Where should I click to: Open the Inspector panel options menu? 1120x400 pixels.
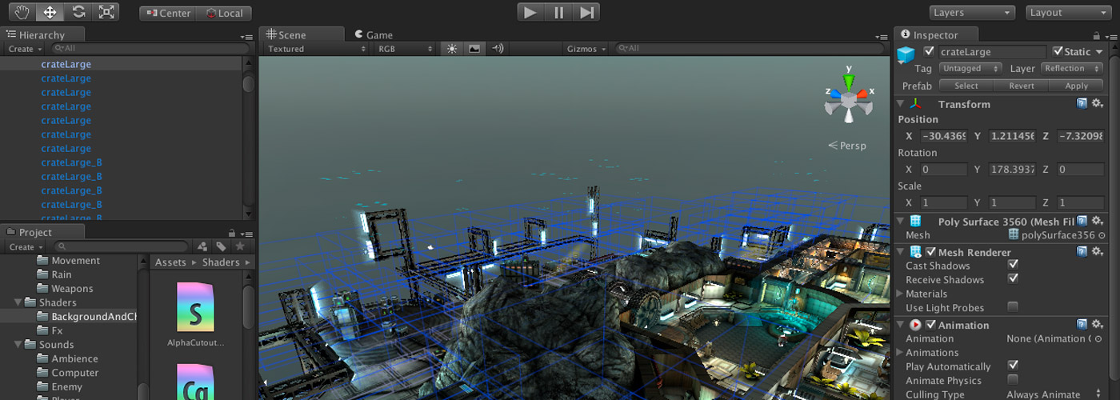1110,37
